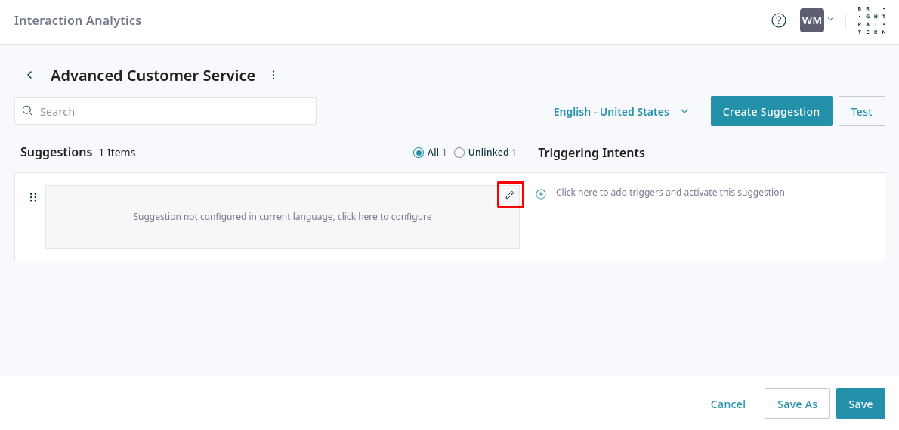Click the back arrow beside Advanced Customer Service
This screenshot has height=430, width=899.
coord(29,75)
